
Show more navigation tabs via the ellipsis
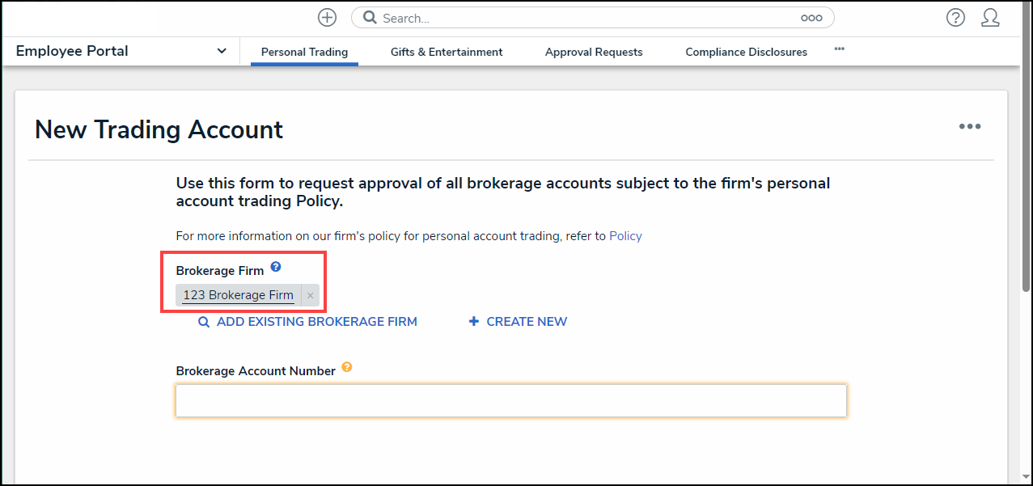(839, 49)
